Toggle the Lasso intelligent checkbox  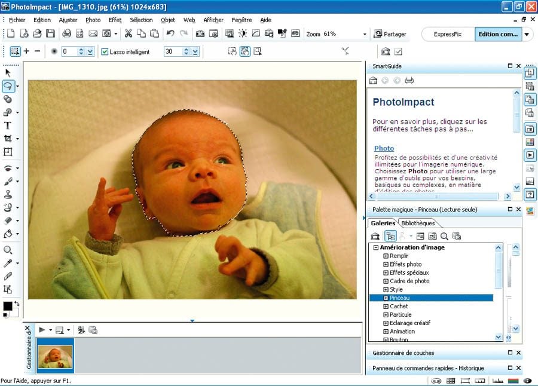(x=105, y=52)
